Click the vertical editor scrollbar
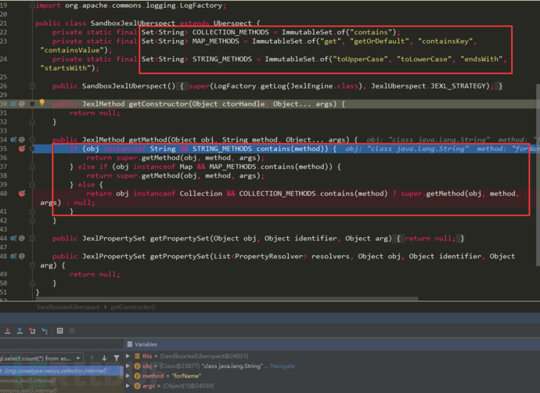 point(538,175)
